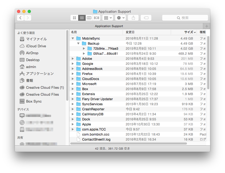Click the green zoom window button
This screenshot has height=173, width=225.
29,11
